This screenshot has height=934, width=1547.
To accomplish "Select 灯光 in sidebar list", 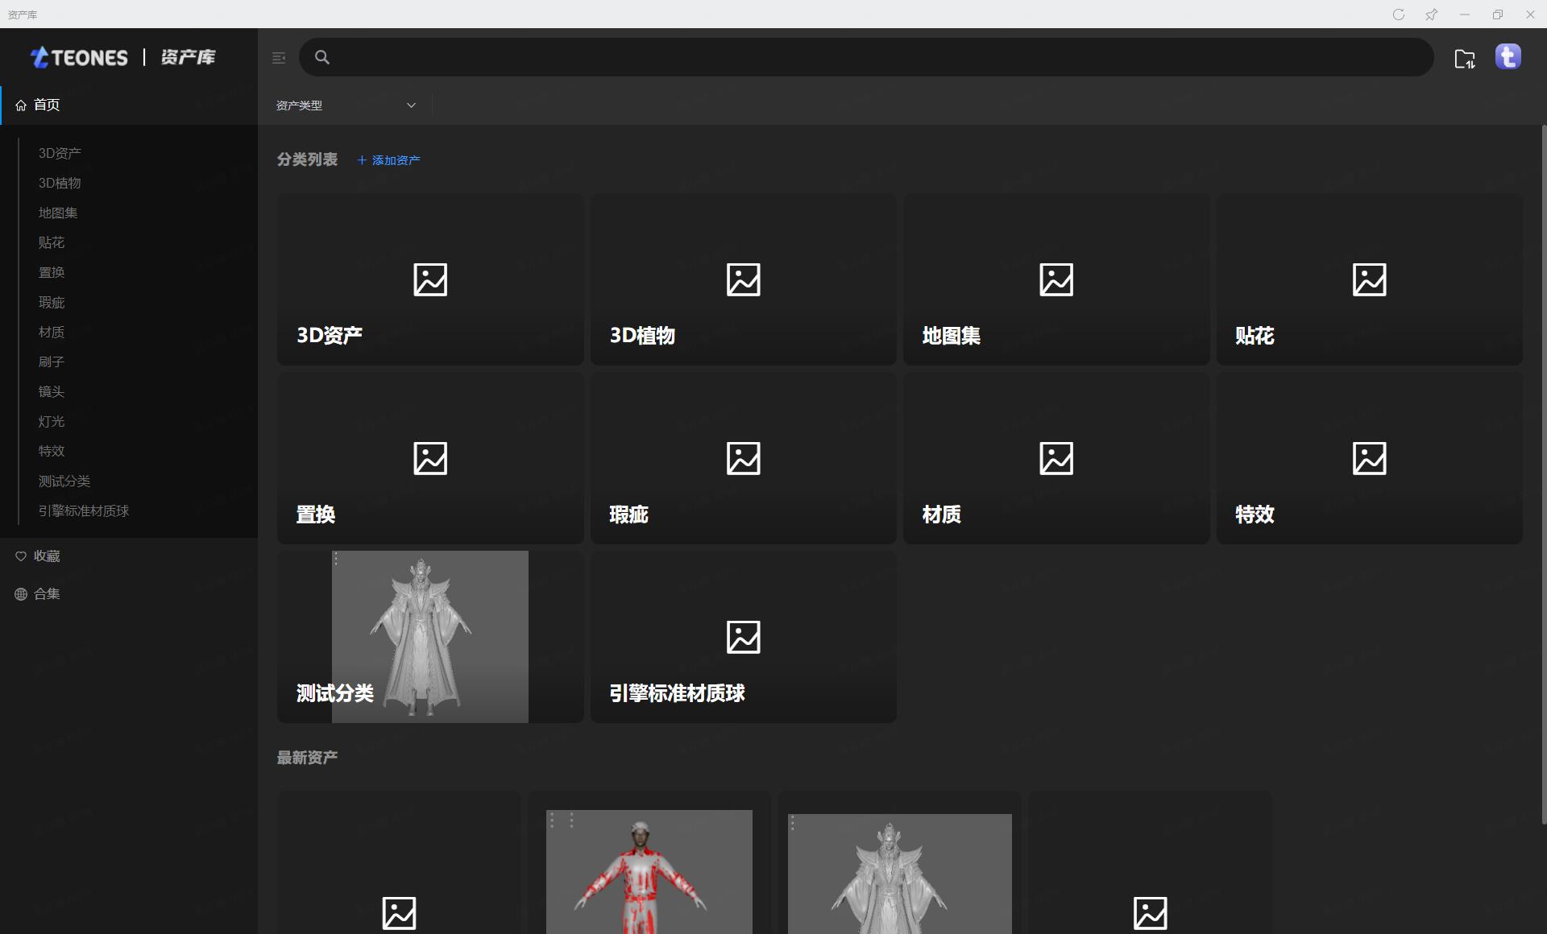I will point(52,421).
